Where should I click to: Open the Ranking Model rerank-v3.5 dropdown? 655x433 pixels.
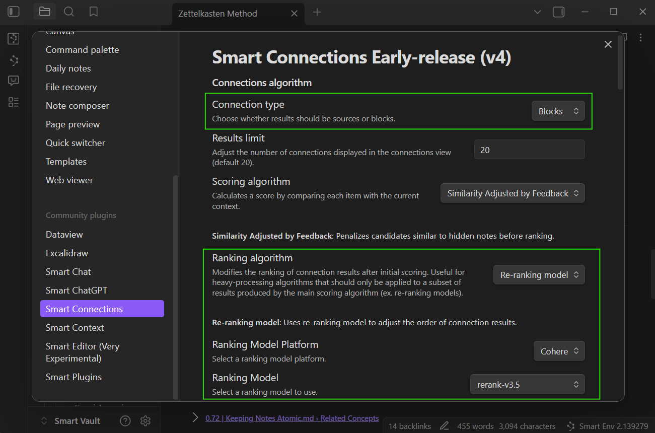527,385
